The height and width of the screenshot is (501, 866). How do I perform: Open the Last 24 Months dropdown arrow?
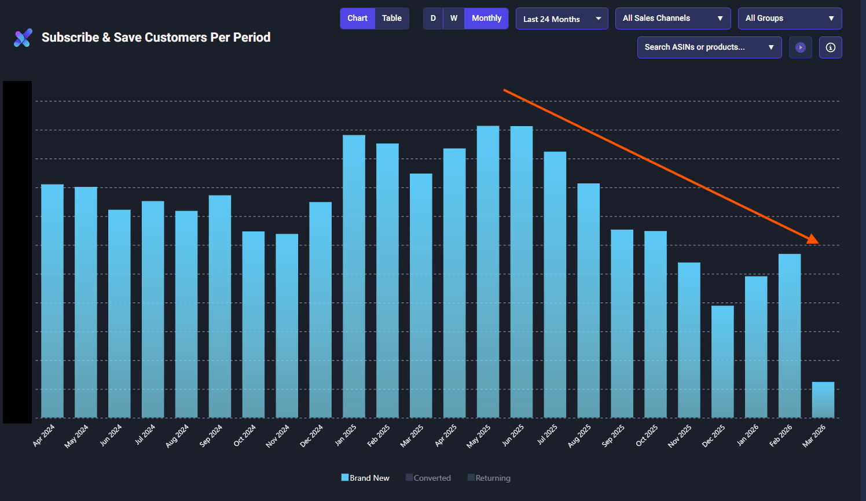(599, 18)
